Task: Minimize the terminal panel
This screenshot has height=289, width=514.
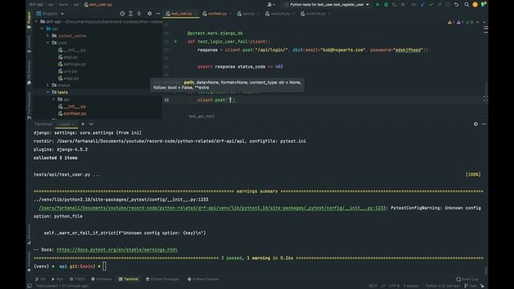Action: [483, 124]
